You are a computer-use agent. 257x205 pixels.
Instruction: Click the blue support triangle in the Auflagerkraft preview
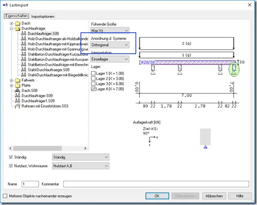[205, 147]
